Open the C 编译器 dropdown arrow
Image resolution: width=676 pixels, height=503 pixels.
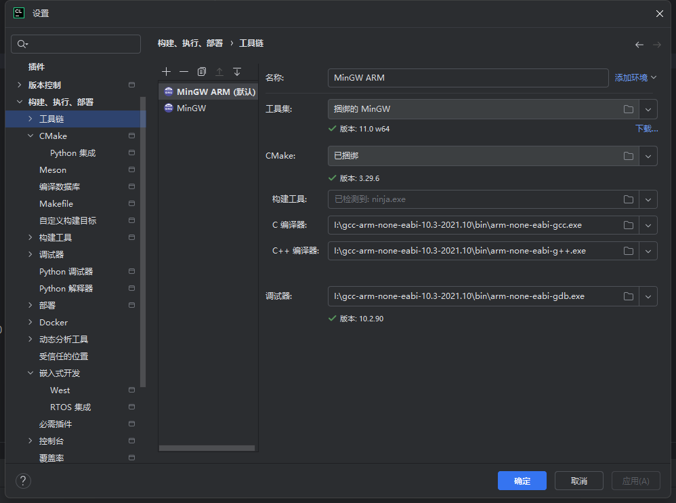(x=648, y=225)
